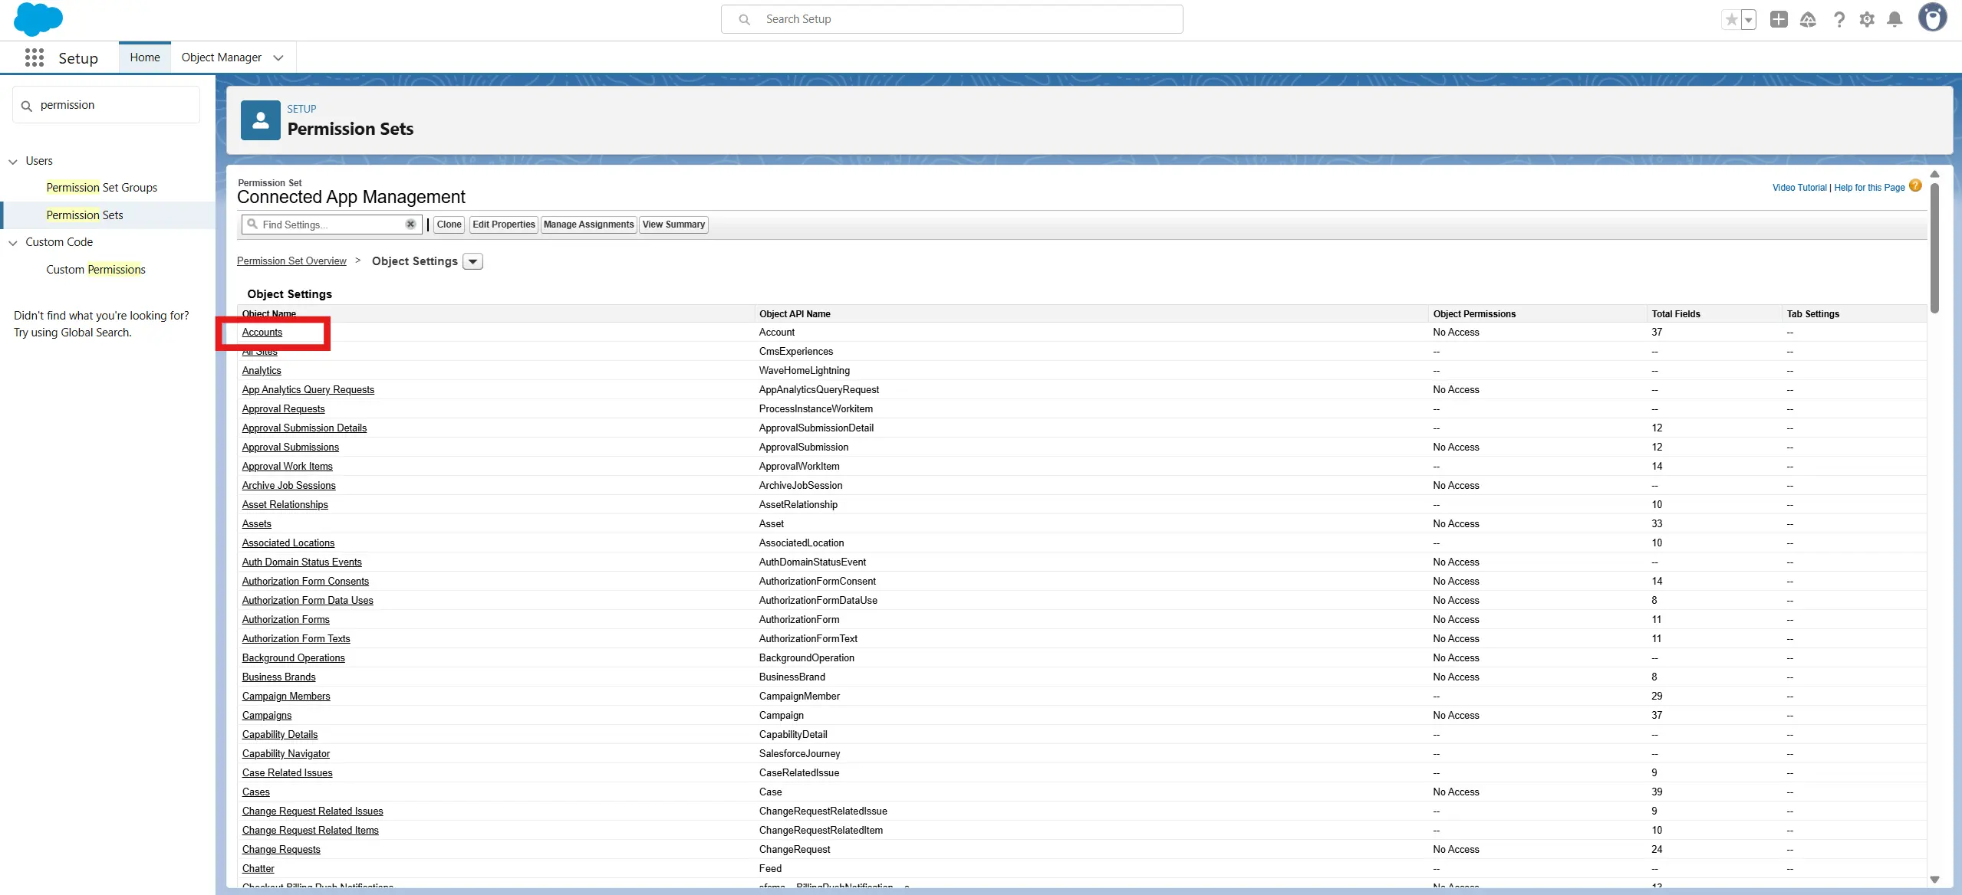The width and height of the screenshot is (1962, 895).
Task: Open the Object Manager tab dropdown
Action: point(278,58)
